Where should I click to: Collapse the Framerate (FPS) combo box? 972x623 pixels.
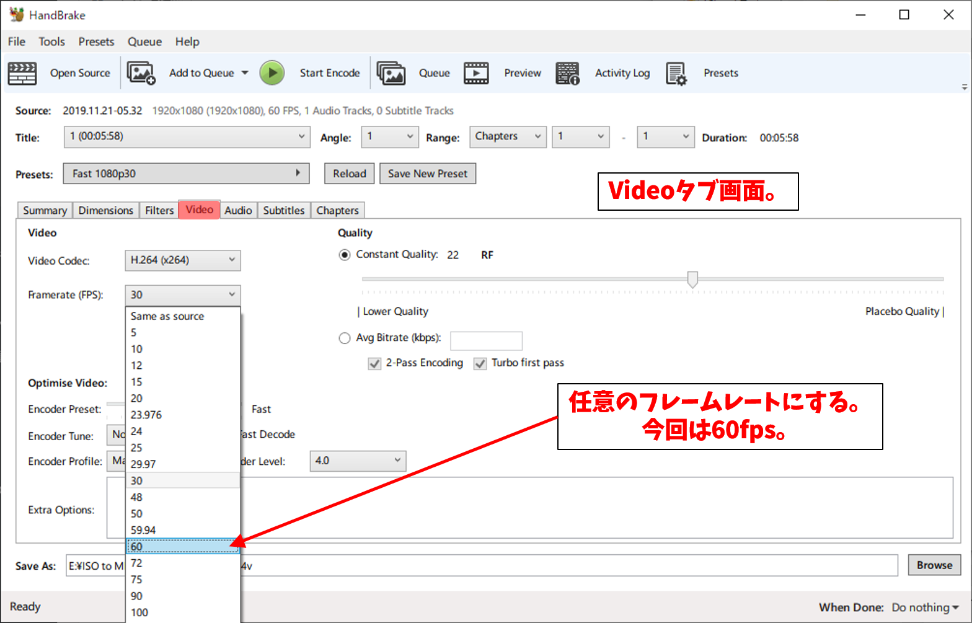182,295
